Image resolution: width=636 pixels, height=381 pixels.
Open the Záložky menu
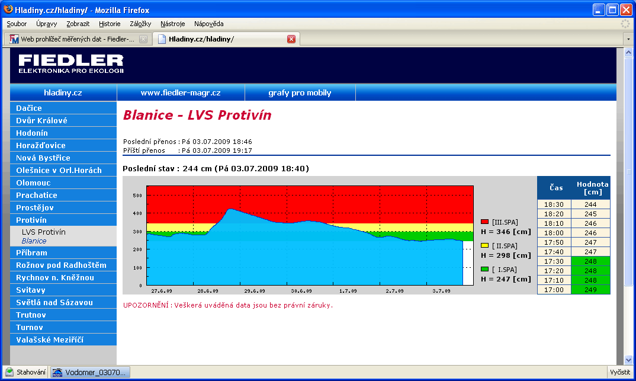click(140, 24)
